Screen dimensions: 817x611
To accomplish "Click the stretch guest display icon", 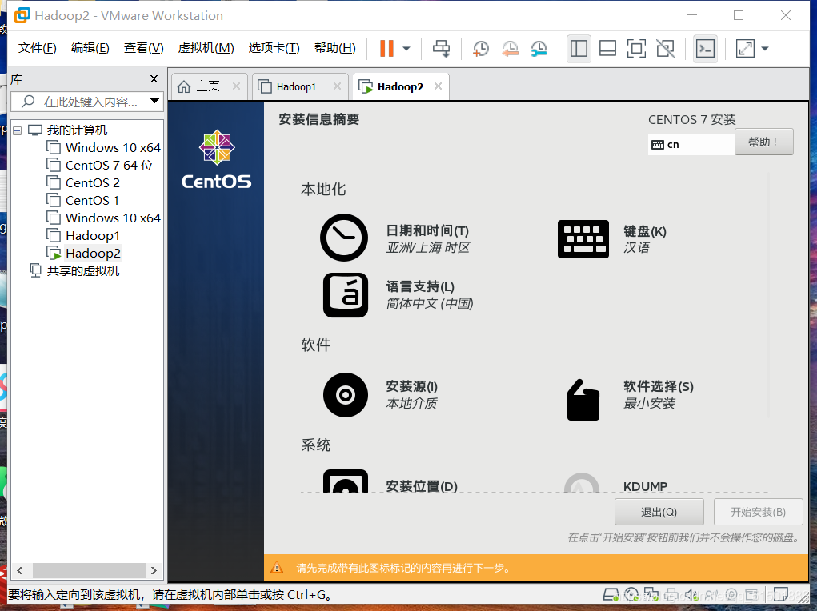I will tap(745, 49).
